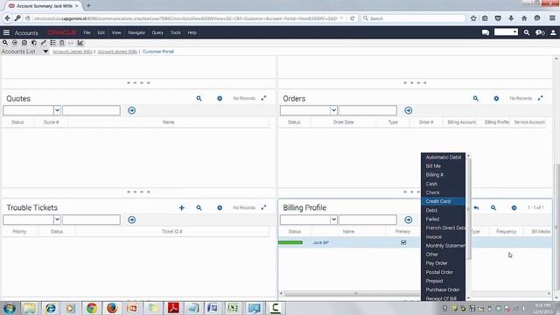This screenshot has height=315, width=560.
Task: Maximize the Trouble Tickets panel
Action: [x=263, y=207]
